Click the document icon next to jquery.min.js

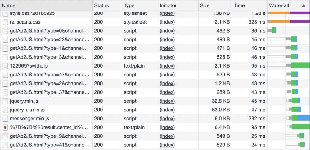click(5, 101)
